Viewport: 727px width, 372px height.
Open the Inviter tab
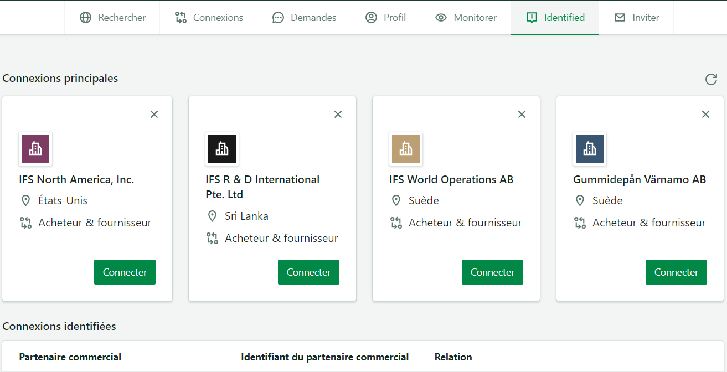click(636, 18)
